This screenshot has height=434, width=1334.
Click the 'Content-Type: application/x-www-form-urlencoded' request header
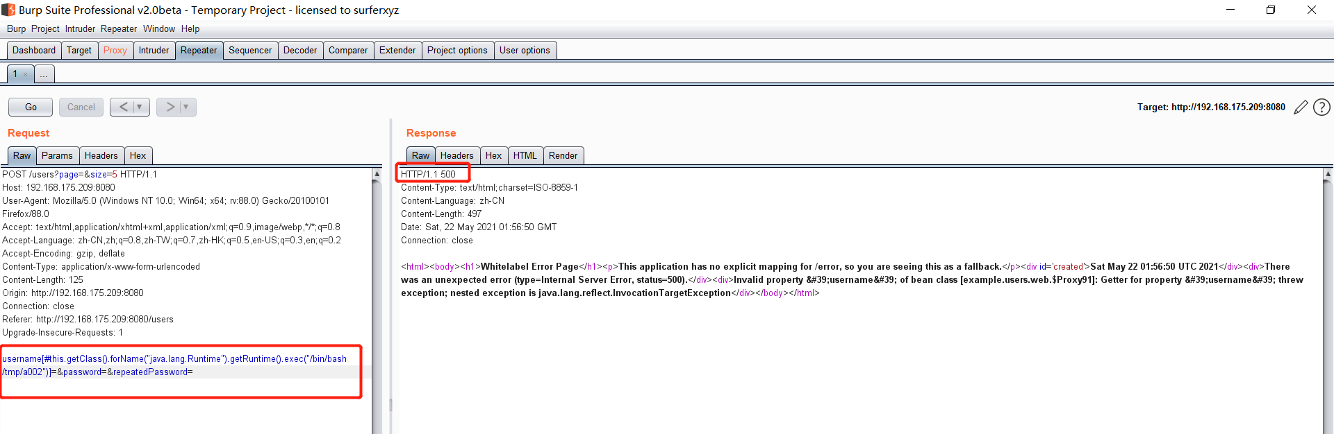[x=101, y=266]
